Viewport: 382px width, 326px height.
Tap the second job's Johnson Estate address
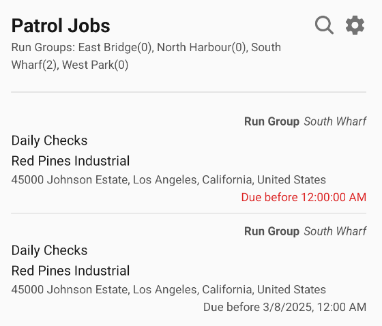click(x=168, y=290)
